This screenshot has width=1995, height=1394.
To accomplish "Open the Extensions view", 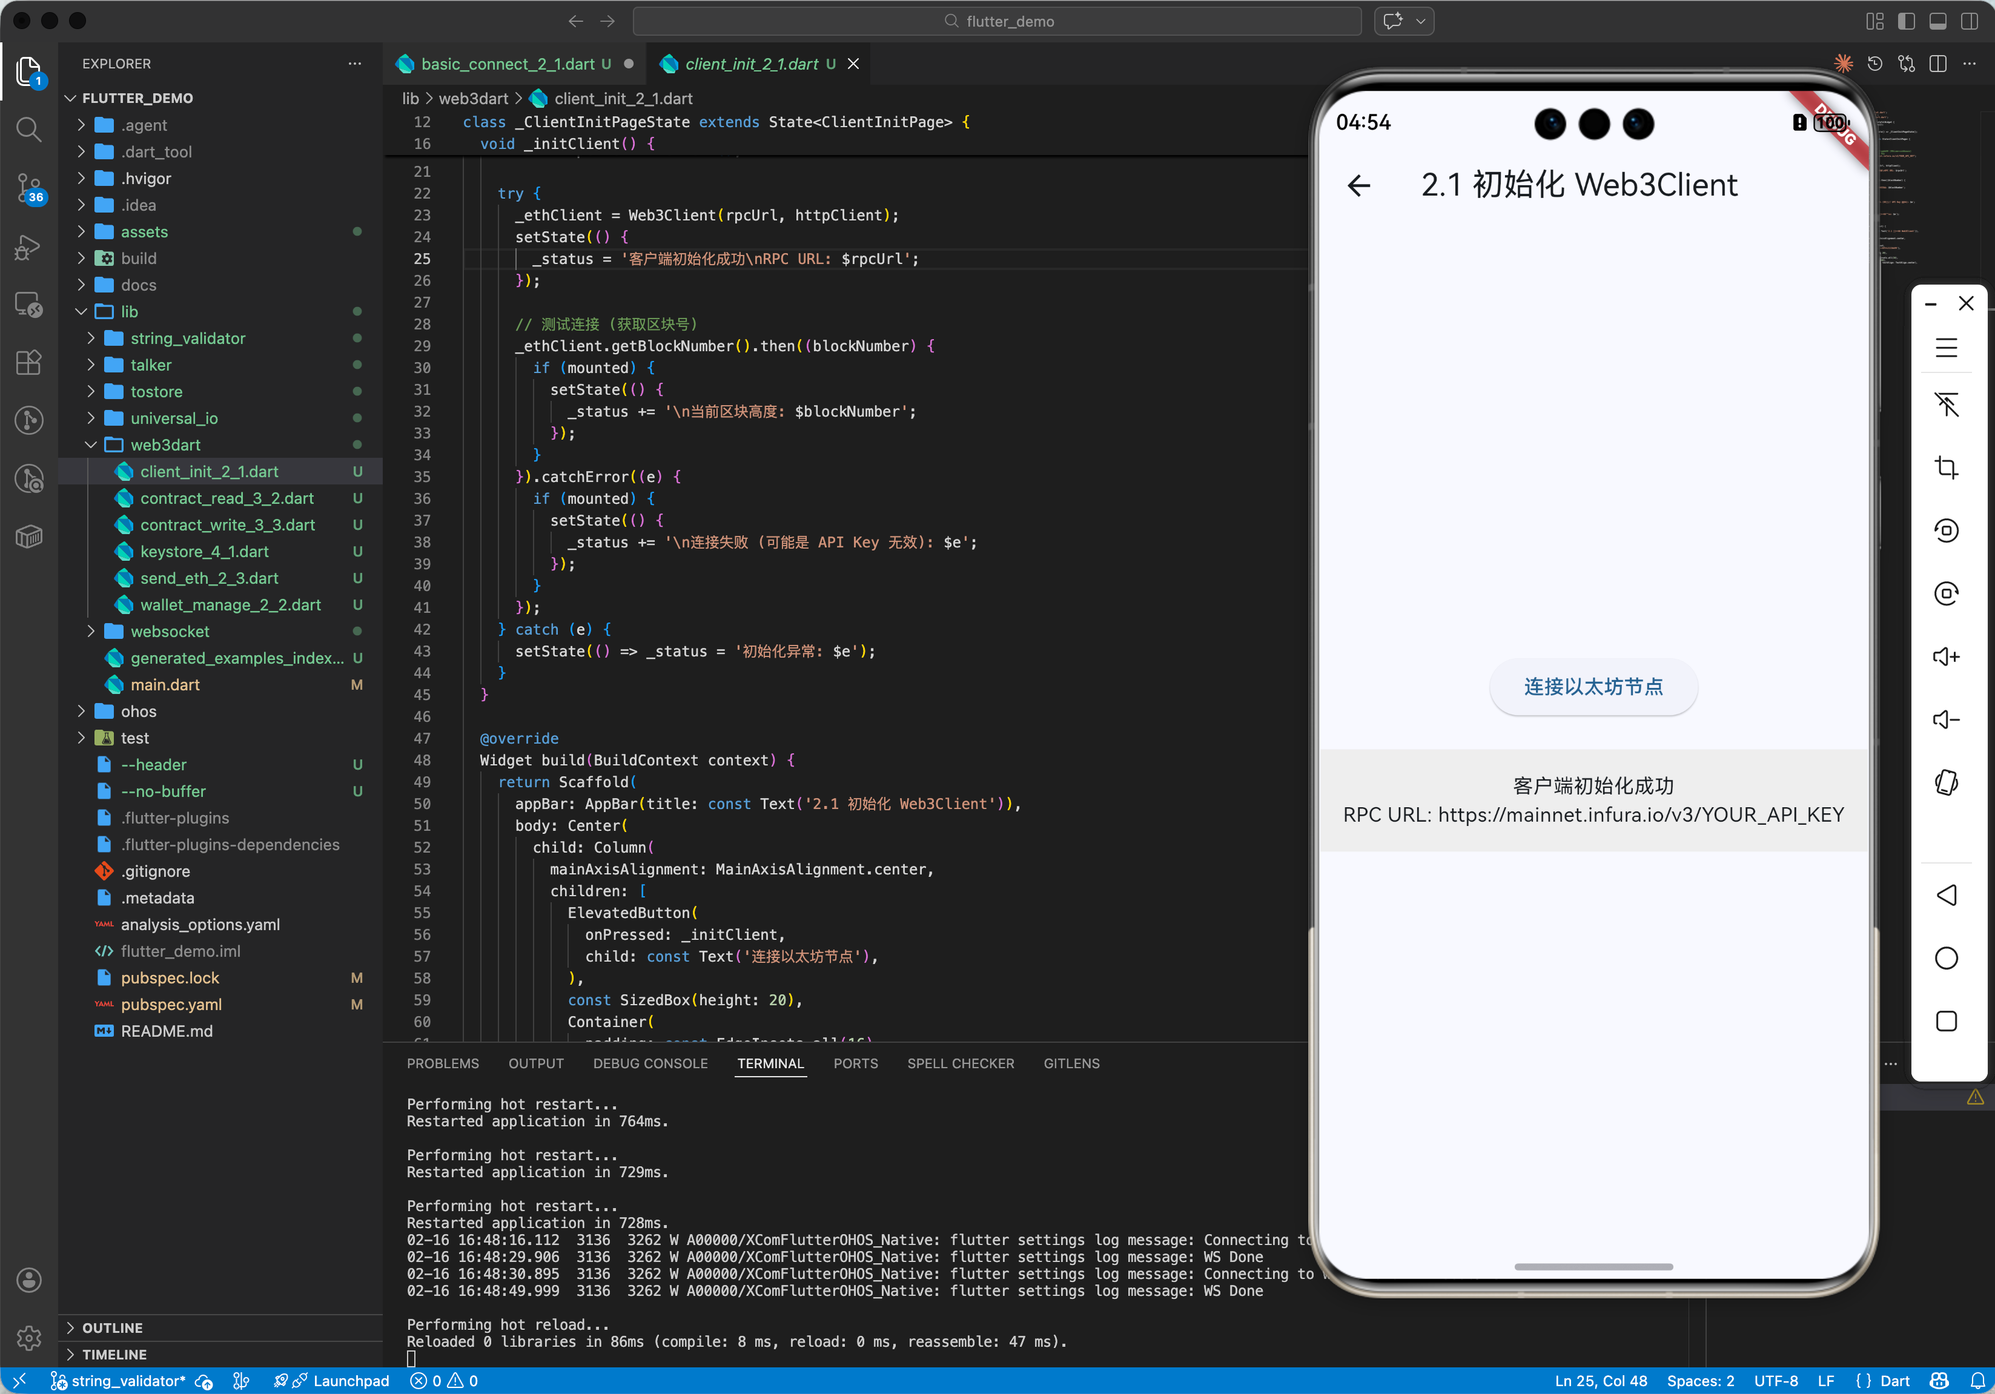I will point(28,362).
